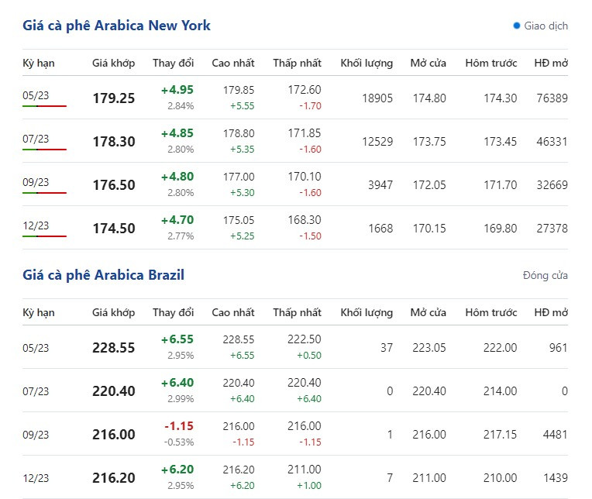
Task: Click the previous day price 174.30
Action: click(x=501, y=98)
